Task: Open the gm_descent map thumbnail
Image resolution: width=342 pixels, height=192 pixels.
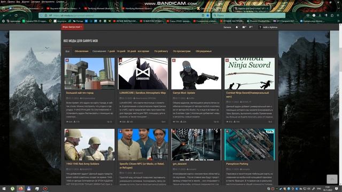Action: (196, 145)
